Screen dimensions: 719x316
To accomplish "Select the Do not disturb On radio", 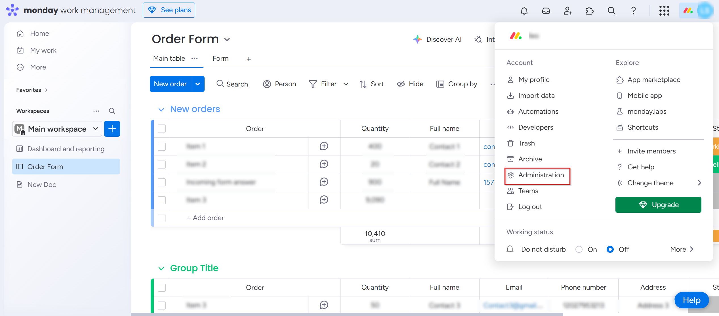I will click(579, 249).
